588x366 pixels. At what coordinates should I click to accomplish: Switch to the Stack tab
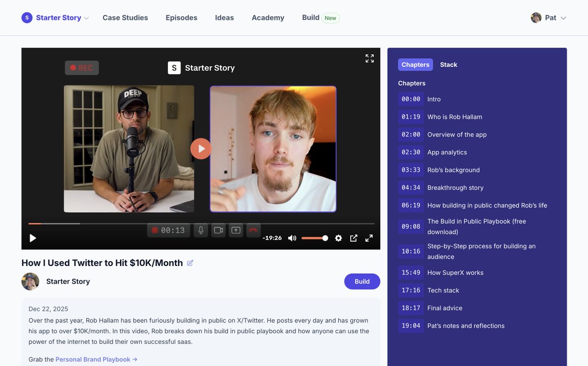click(x=448, y=64)
